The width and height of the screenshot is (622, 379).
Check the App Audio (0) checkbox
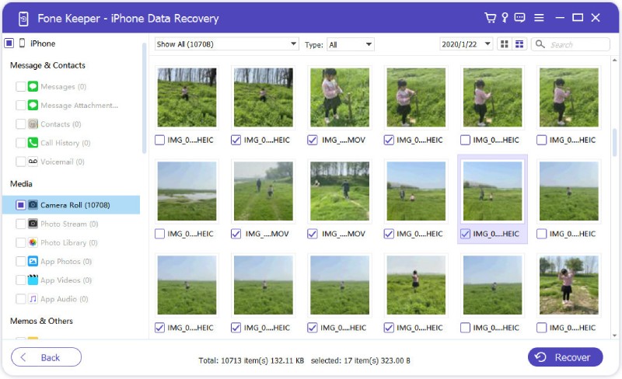pyautogui.click(x=21, y=298)
